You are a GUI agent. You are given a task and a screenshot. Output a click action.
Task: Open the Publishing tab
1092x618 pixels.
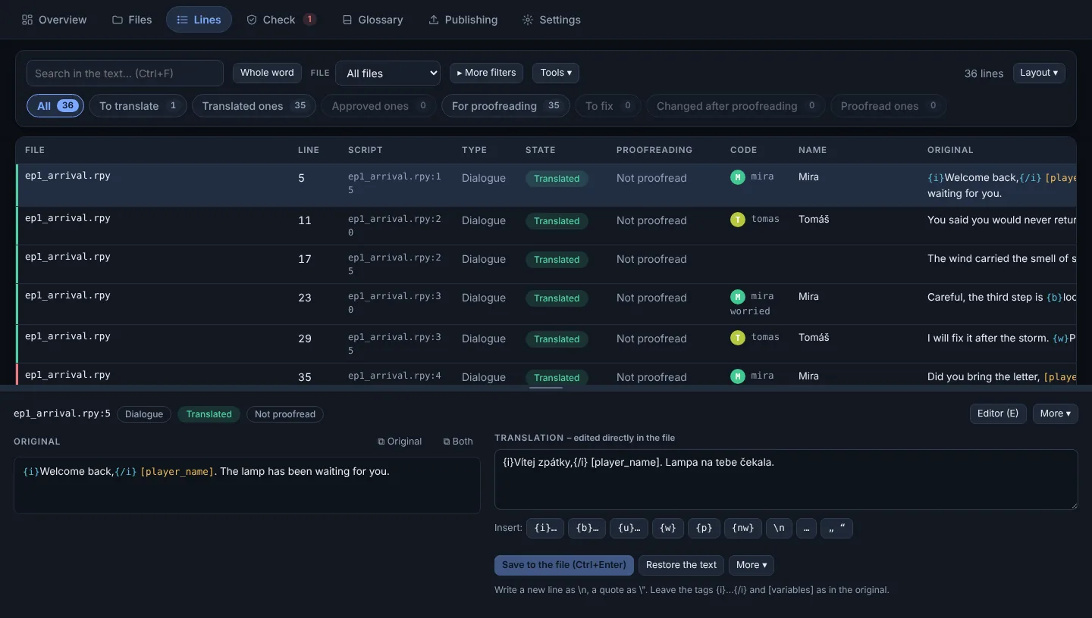pos(463,20)
